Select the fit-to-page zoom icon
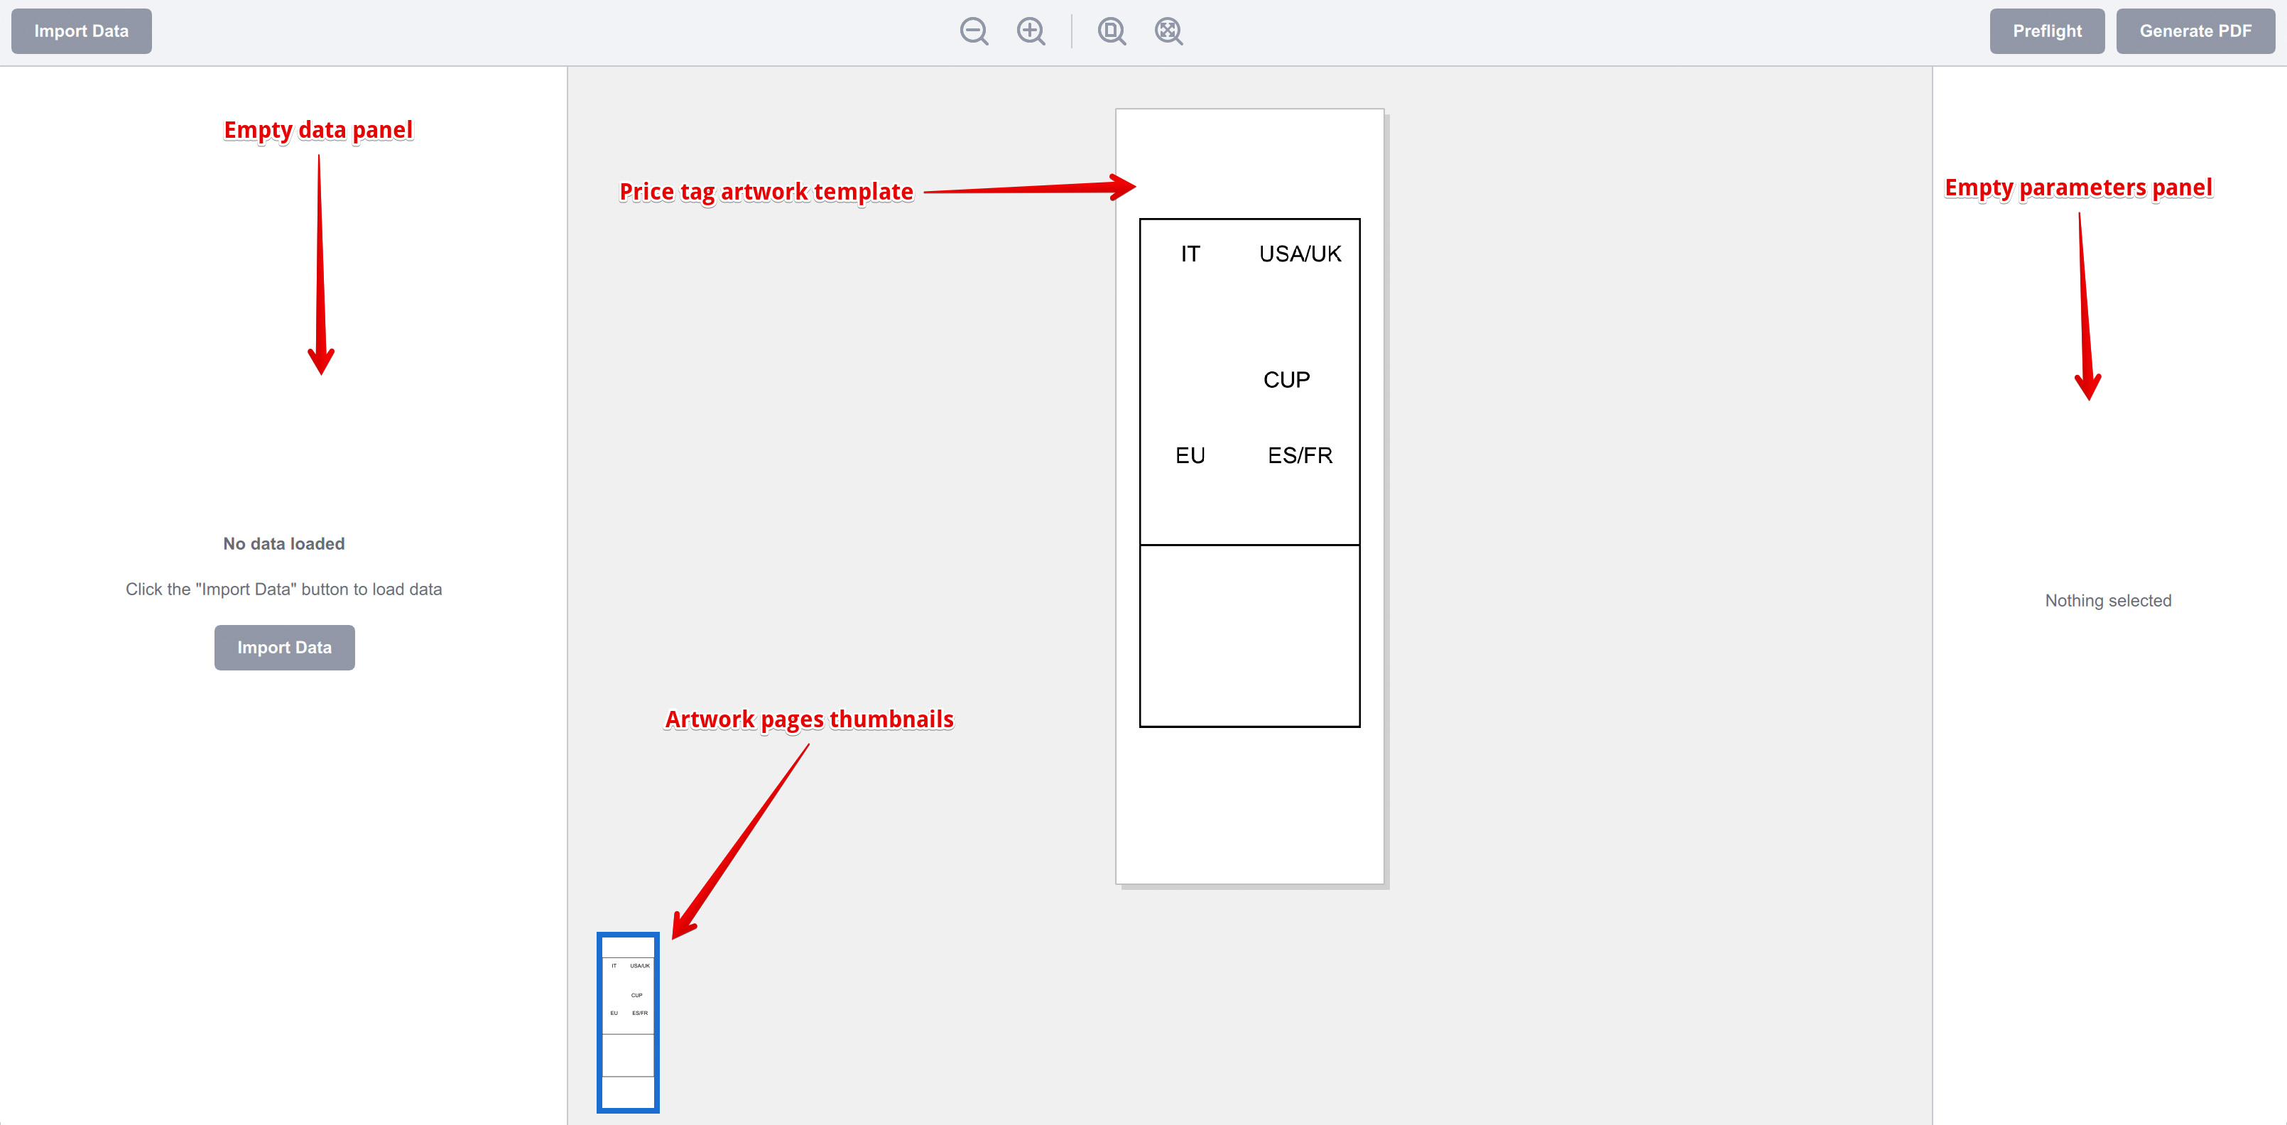Screen dimensions: 2287x1125 [1111, 31]
